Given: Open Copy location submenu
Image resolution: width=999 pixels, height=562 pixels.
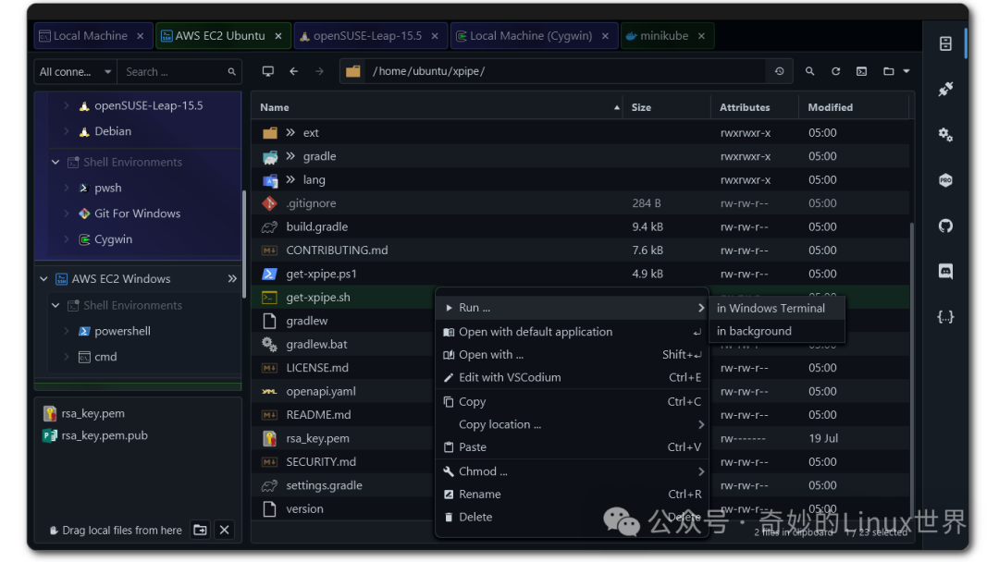Looking at the screenshot, I should click(x=572, y=424).
